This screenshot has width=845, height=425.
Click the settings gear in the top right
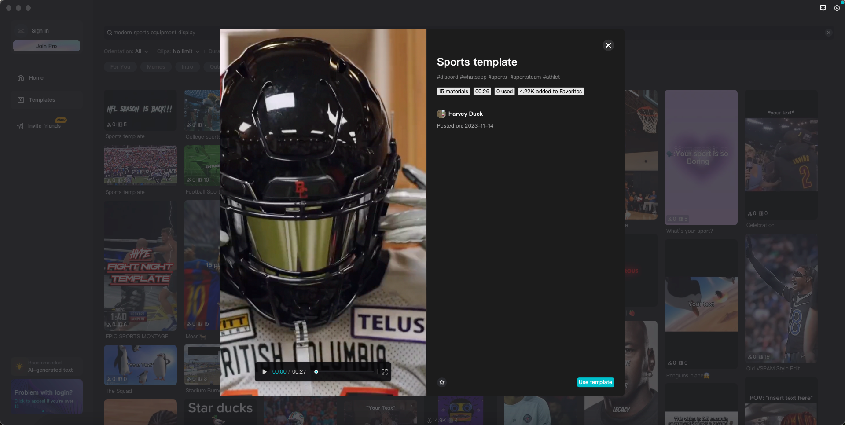(x=838, y=8)
